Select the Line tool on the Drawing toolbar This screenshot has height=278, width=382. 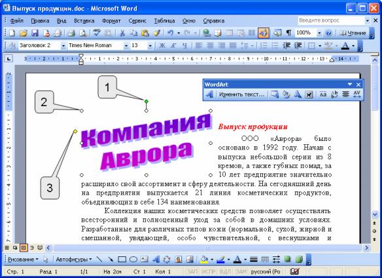pos(99,259)
